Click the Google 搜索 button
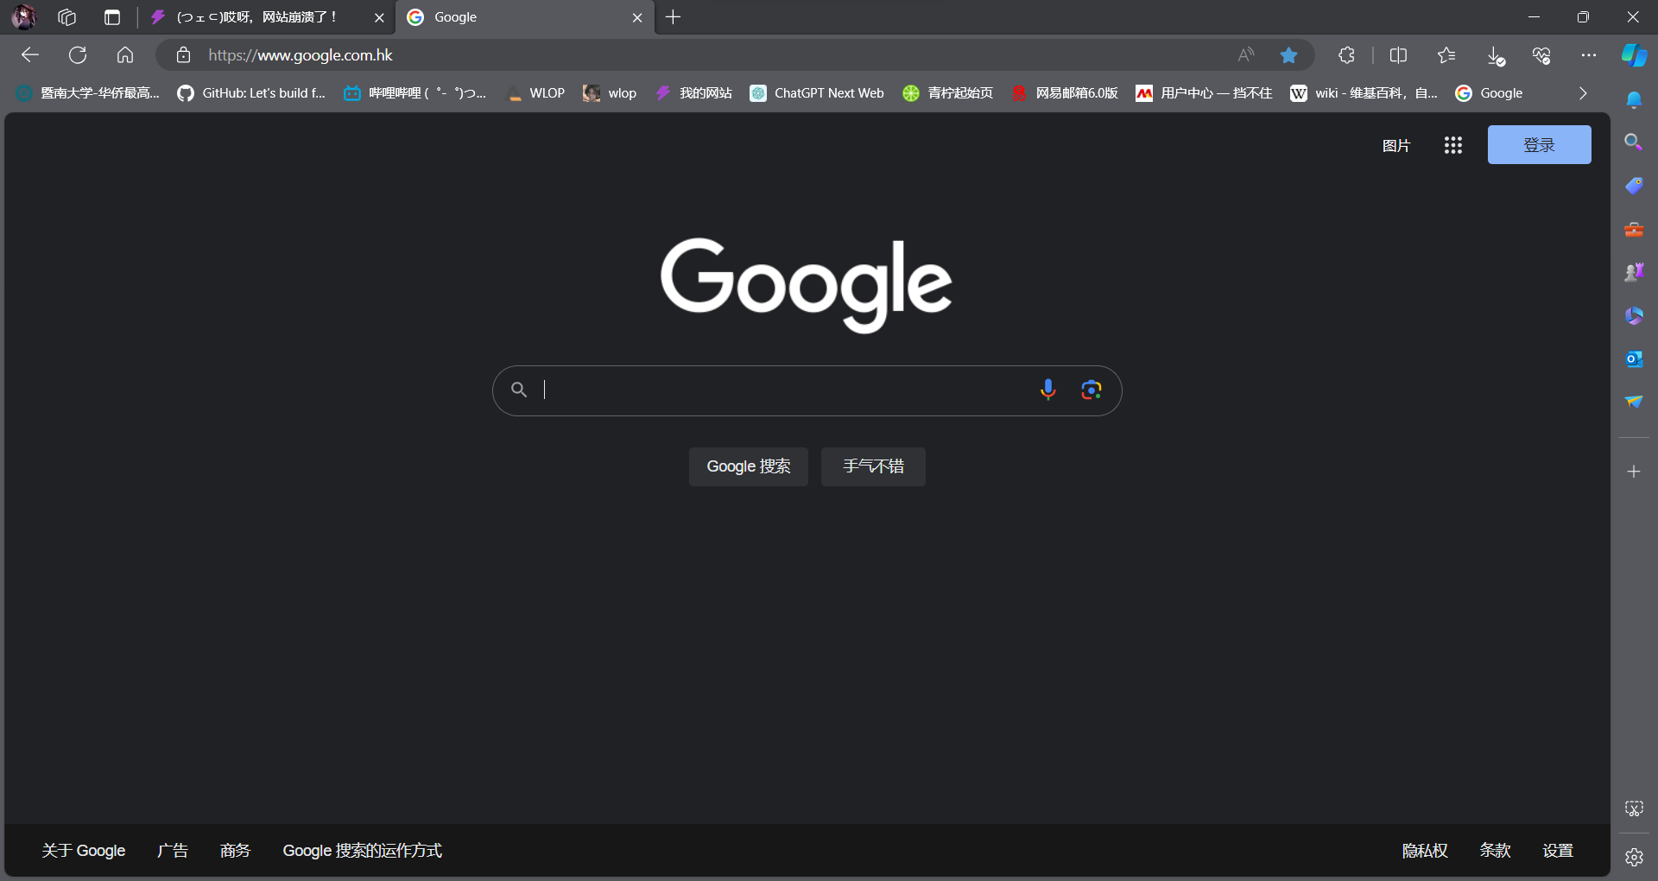 coord(749,466)
